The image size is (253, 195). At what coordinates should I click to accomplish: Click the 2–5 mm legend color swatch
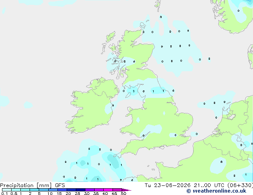34,190
